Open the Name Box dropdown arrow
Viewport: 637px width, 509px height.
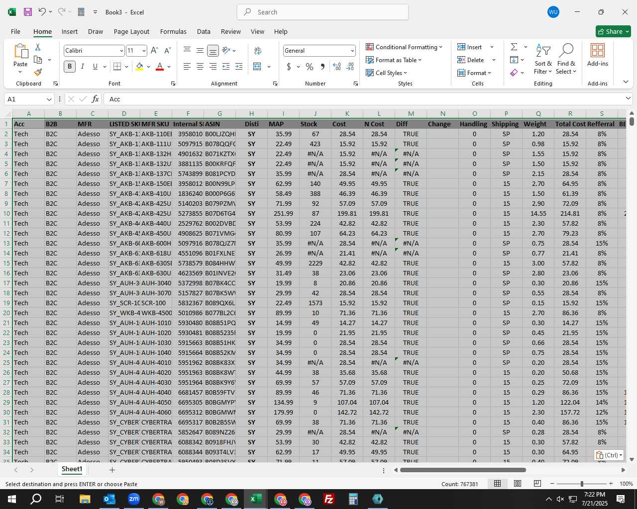pyautogui.click(x=49, y=99)
